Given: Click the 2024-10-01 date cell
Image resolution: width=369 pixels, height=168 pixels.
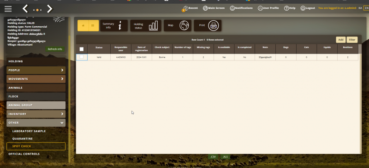Looking at the screenshot, I should (142, 57).
